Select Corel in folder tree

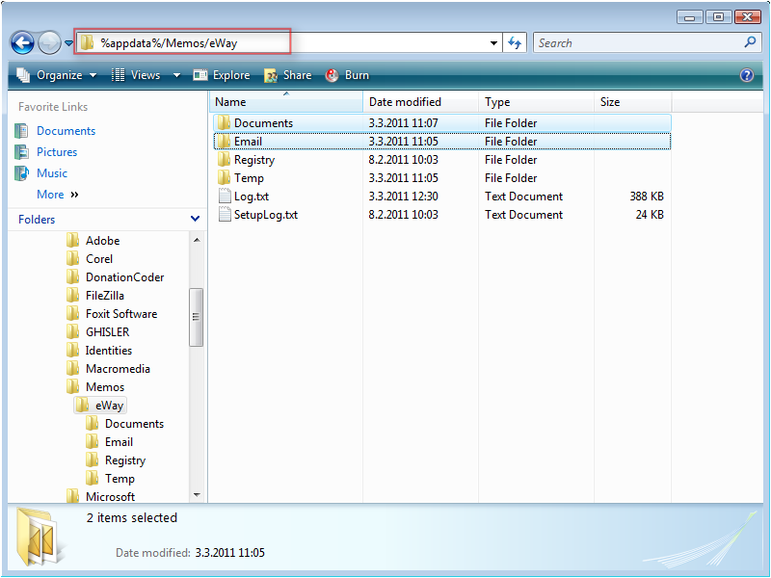(x=99, y=258)
